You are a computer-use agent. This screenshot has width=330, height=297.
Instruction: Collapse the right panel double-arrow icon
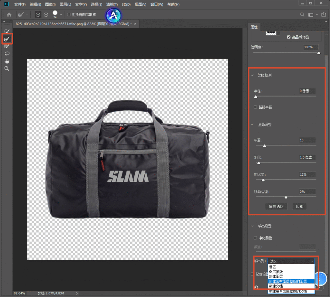(326, 21)
